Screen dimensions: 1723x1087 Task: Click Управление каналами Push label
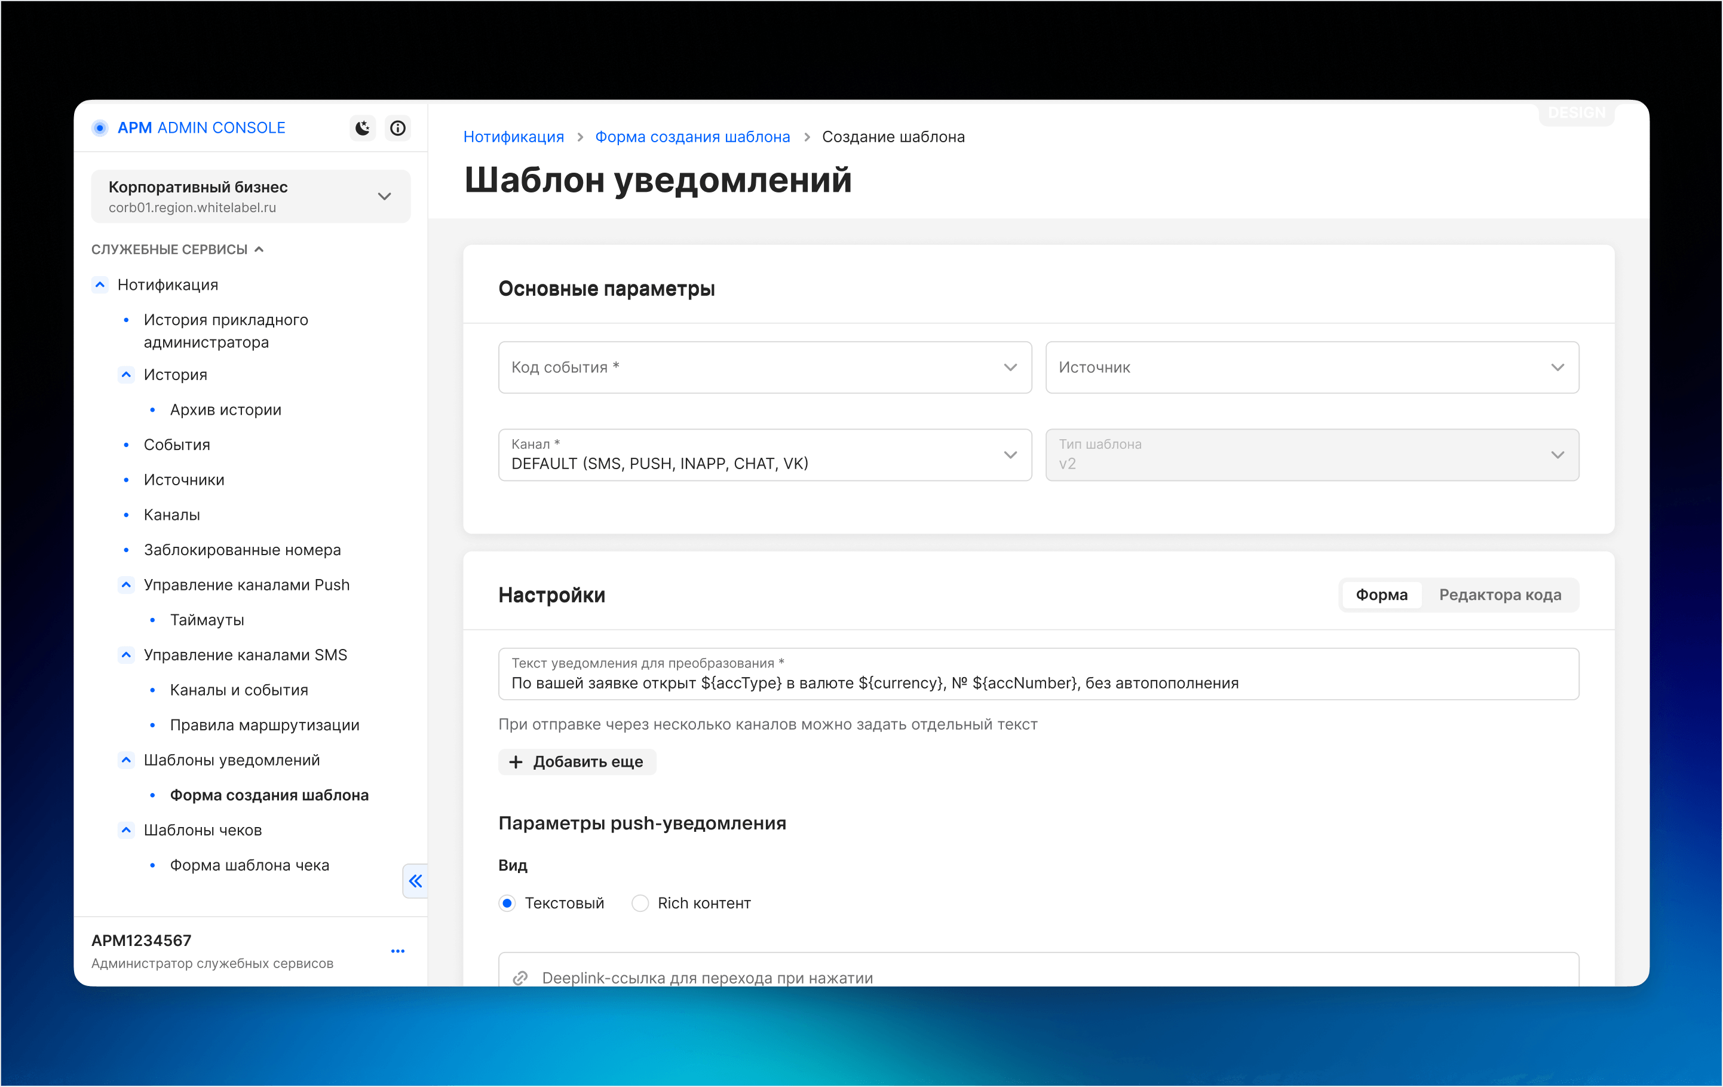tap(247, 584)
